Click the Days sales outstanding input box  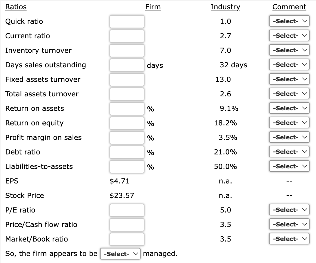[127, 65]
